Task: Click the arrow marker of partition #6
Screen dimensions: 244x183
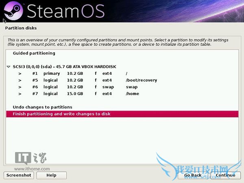Action: point(20,87)
